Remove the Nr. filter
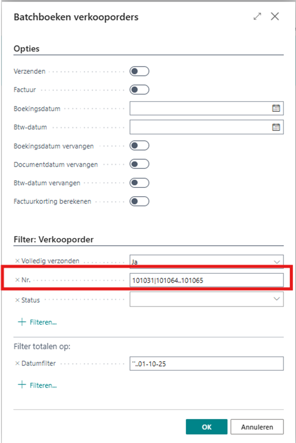The width and height of the screenshot is (296, 443). click(17, 281)
